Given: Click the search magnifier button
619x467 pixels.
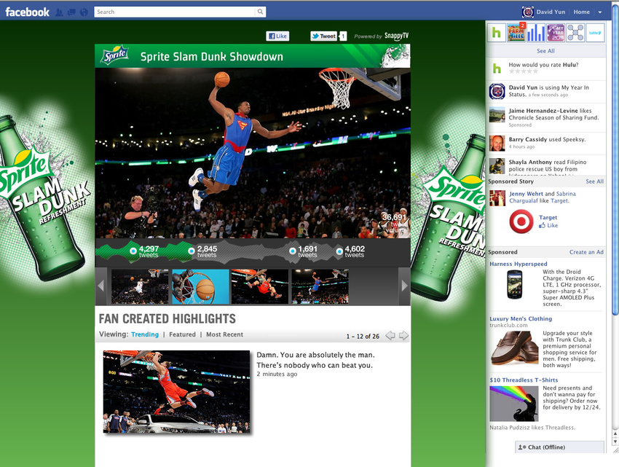Looking at the screenshot, I should (x=260, y=12).
